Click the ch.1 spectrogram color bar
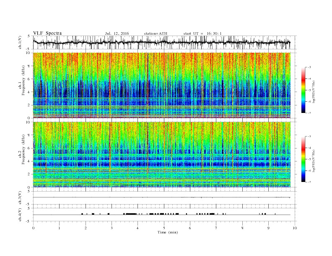This screenshot has width=332, height=256. tap(303, 90)
